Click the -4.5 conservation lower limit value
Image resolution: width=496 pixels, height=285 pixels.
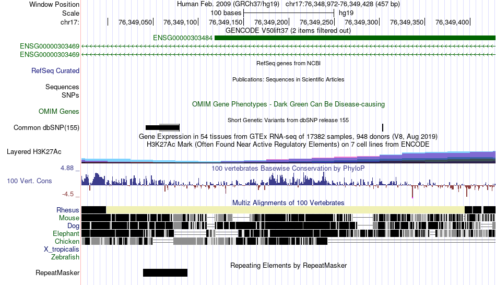(x=68, y=194)
